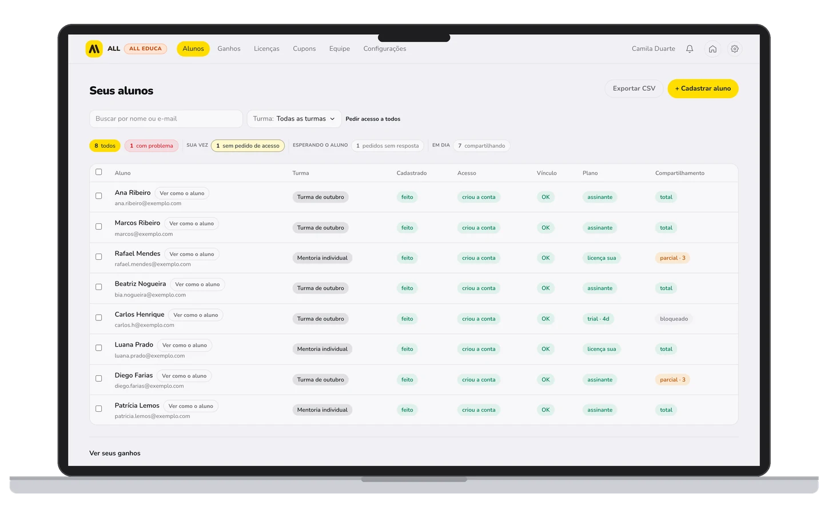Click the Seus alunos heading

121,91
